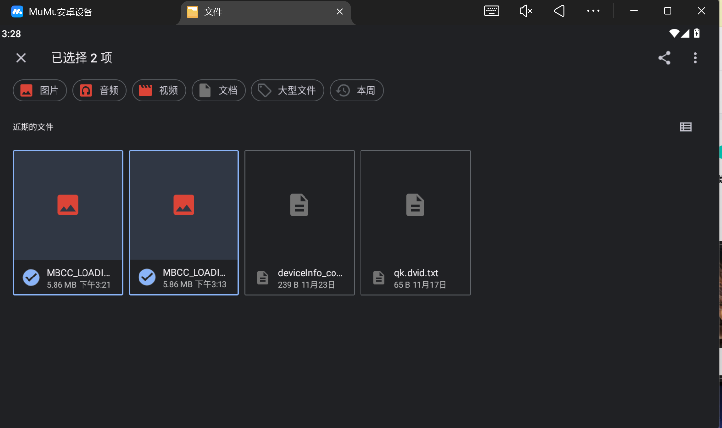
Task: Cancel selection with the X icon
Action: 21,58
